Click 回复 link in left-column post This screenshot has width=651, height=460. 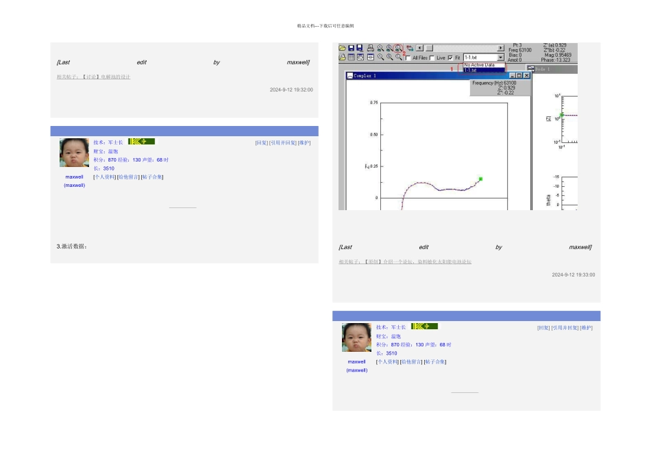[x=262, y=142]
